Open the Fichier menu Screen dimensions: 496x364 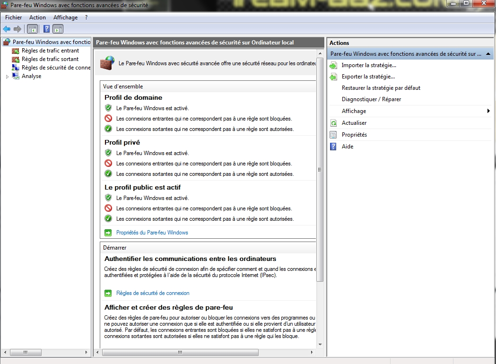[14, 17]
